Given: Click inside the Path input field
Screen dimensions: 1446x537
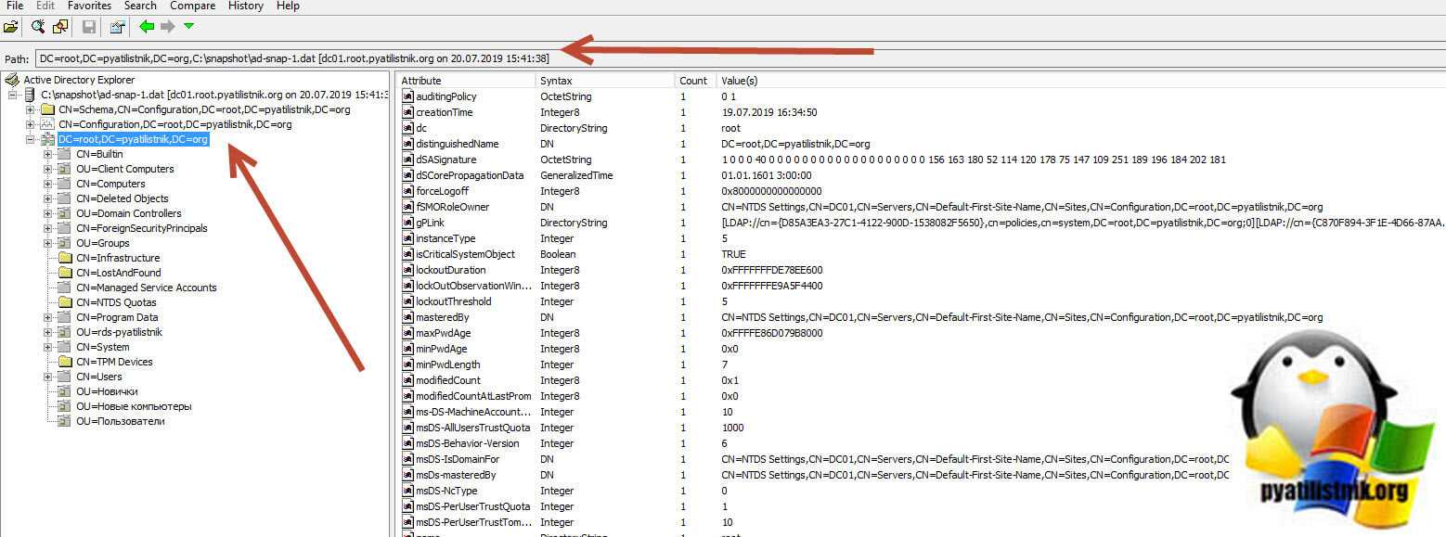Looking at the screenshot, I should (740, 58).
